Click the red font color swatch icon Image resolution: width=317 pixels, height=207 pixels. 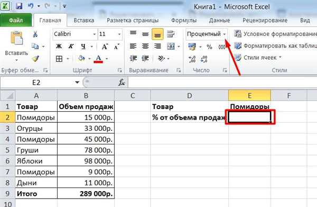click(x=98, y=59)
